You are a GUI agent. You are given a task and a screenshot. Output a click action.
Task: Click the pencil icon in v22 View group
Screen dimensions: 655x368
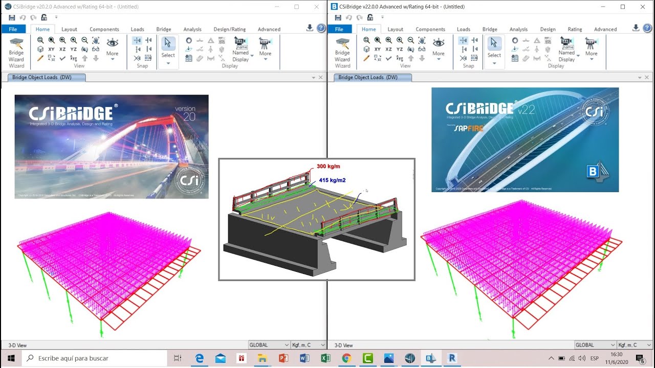pyautogui.click(x=366, y=58)
